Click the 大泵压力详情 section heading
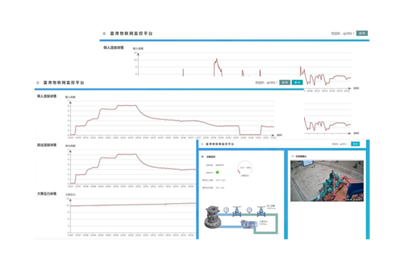This screenshot has height=268, width=415. (x=46, y=194)
